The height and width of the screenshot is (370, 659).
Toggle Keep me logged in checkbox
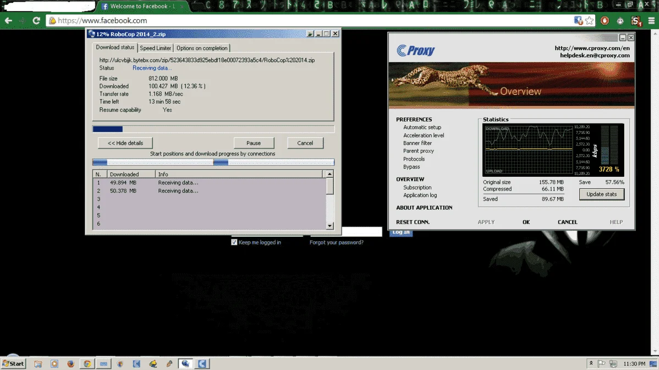click(234, 242)
